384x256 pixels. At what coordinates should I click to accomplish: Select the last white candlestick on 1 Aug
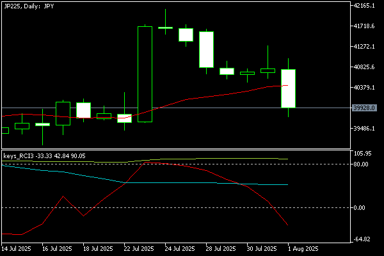click(288, 88)
